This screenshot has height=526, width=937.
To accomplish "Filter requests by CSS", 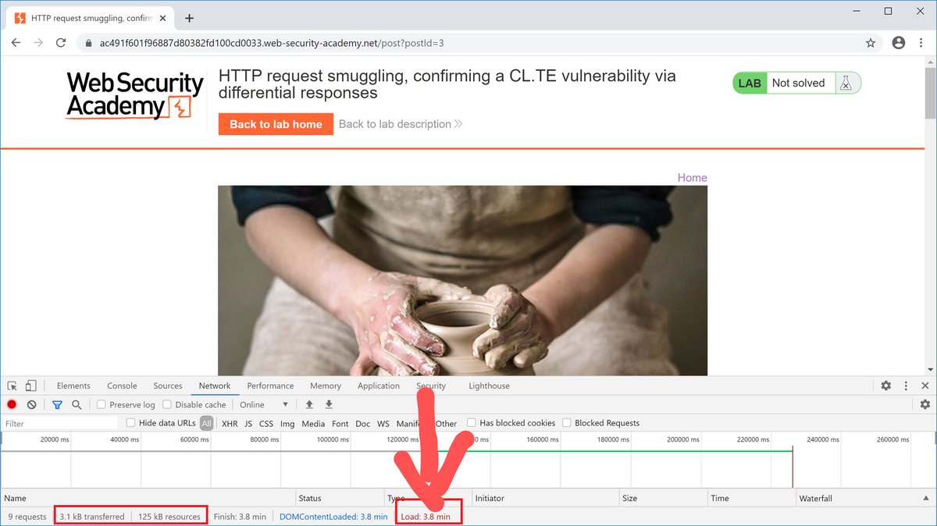I will 266,424.
